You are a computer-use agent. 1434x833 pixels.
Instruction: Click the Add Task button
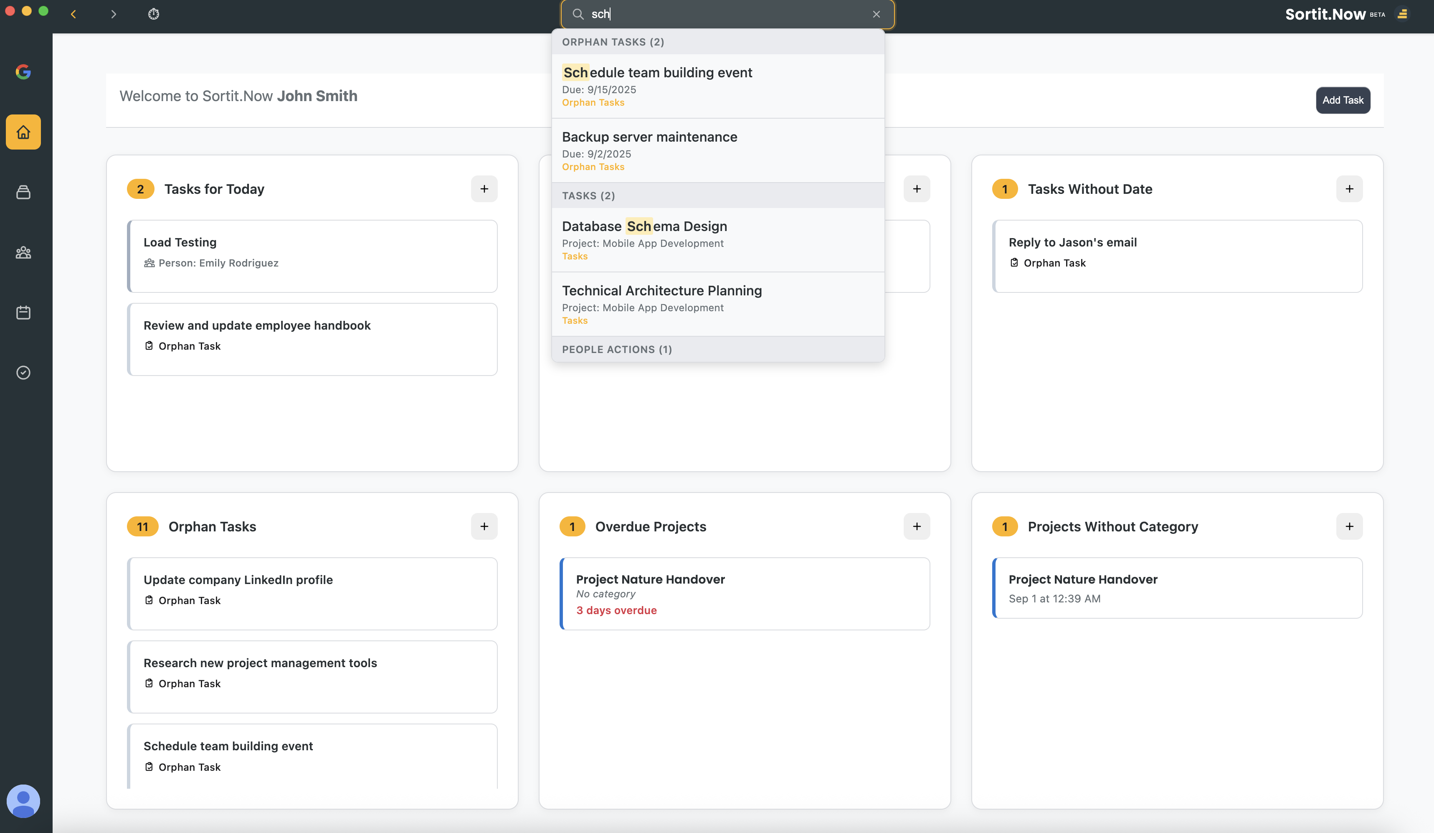coord(1343,100)
